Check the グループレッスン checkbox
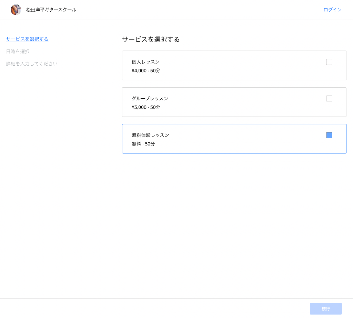 point(329,99)
